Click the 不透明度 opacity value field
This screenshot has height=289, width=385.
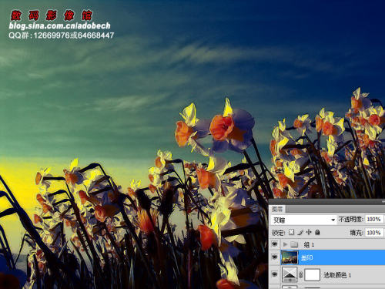[x=373, y=219]
